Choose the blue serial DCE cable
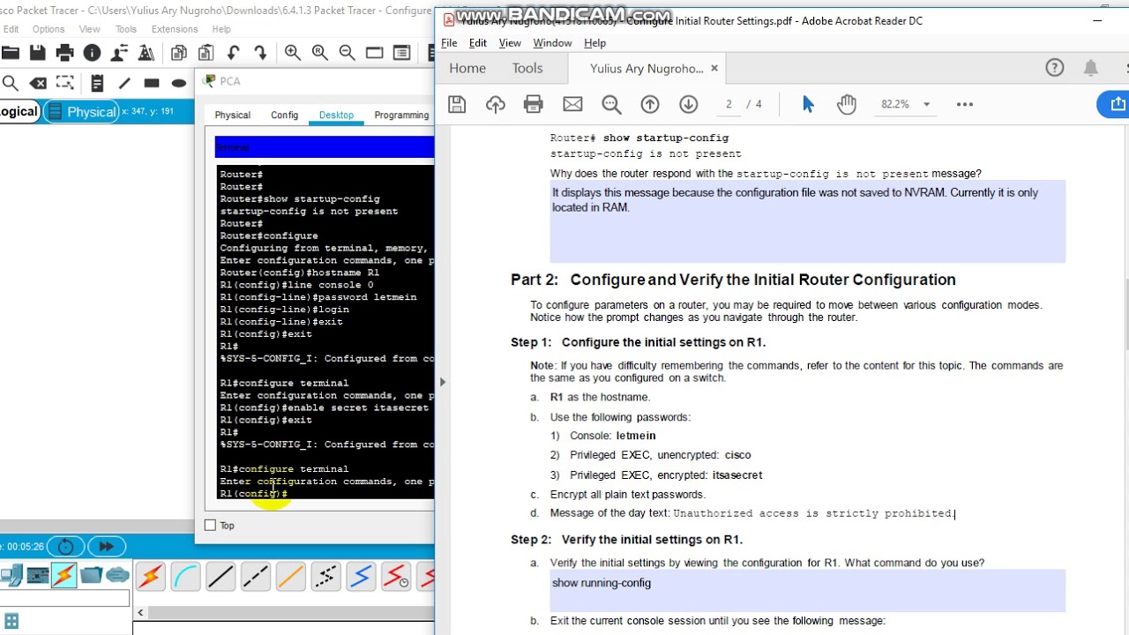 pos(361,577)
